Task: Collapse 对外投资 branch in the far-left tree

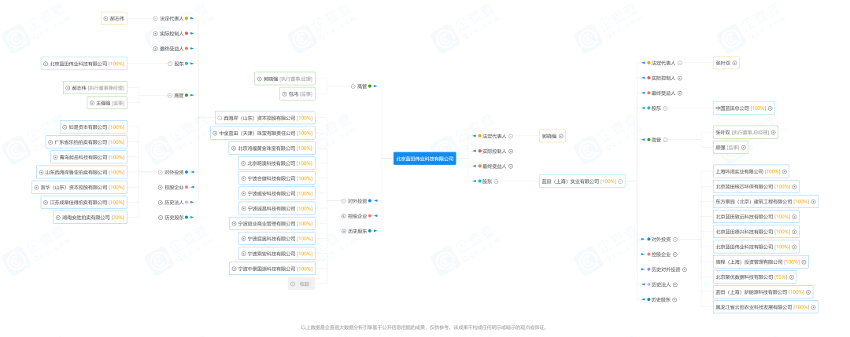Action: (x=160, y=173)
